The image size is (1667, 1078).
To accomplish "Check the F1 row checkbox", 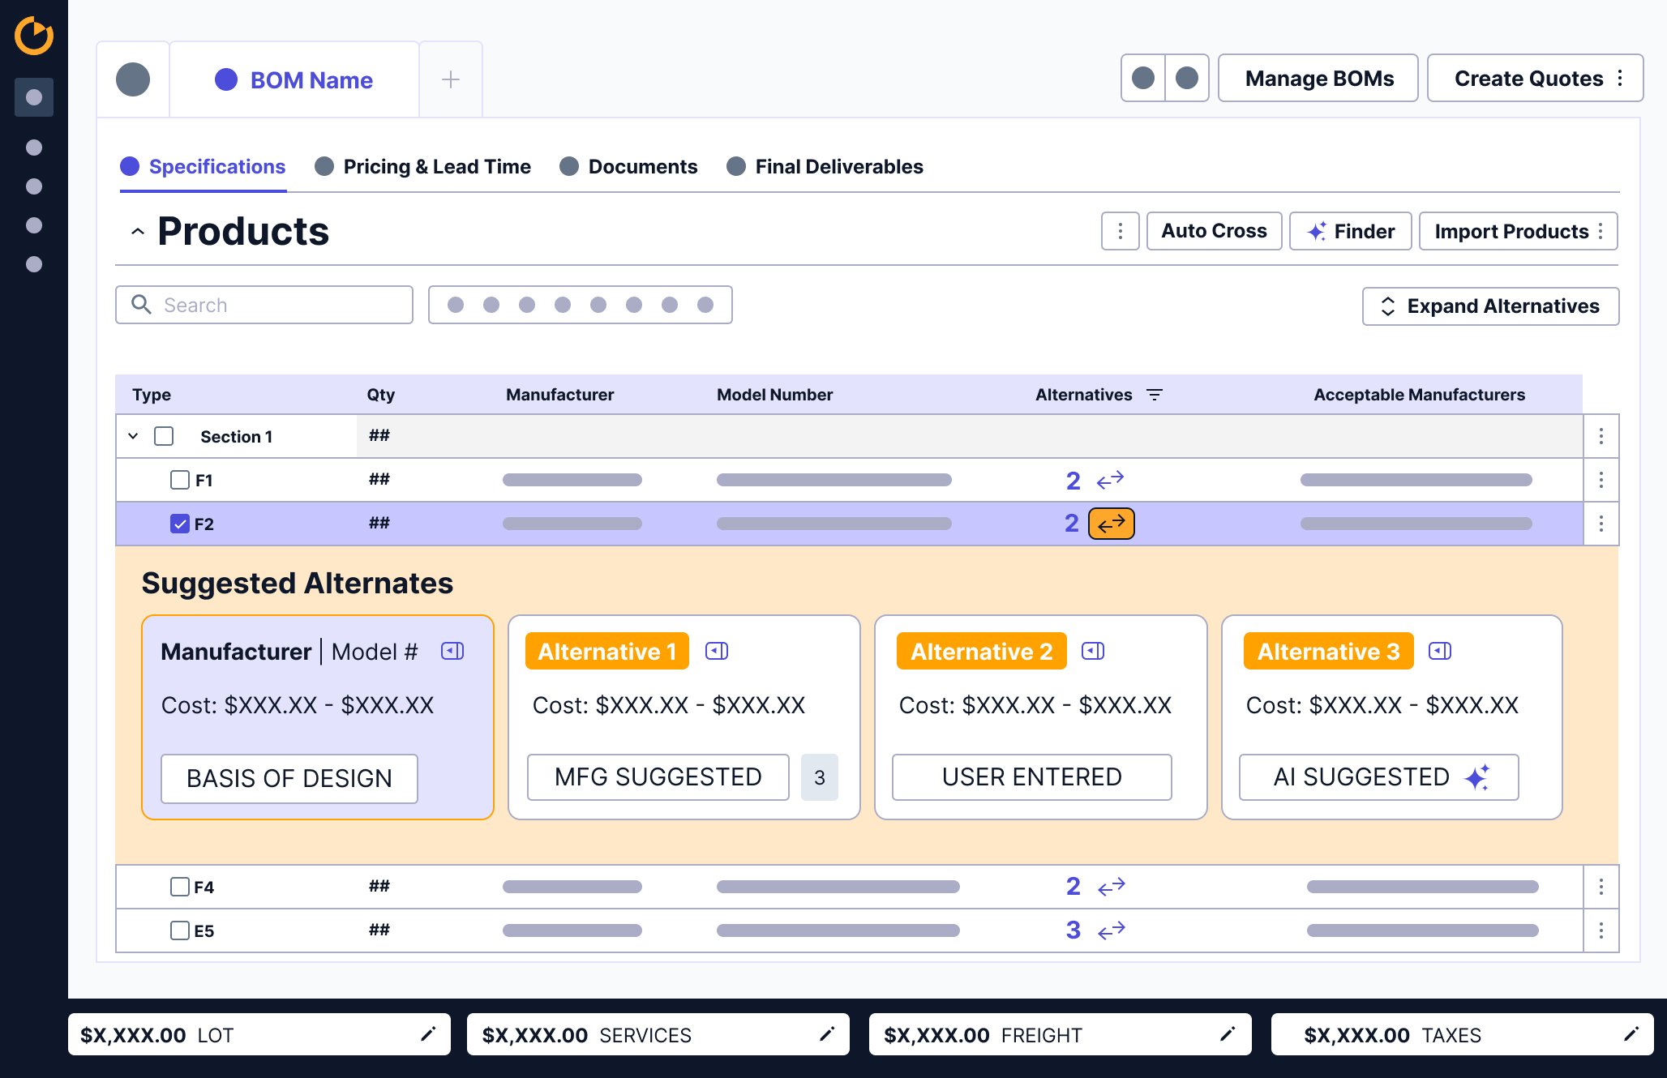I will 180,480.
